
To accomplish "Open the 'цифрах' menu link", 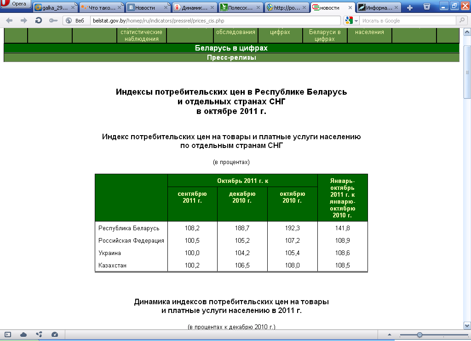I will coord(280,32).
